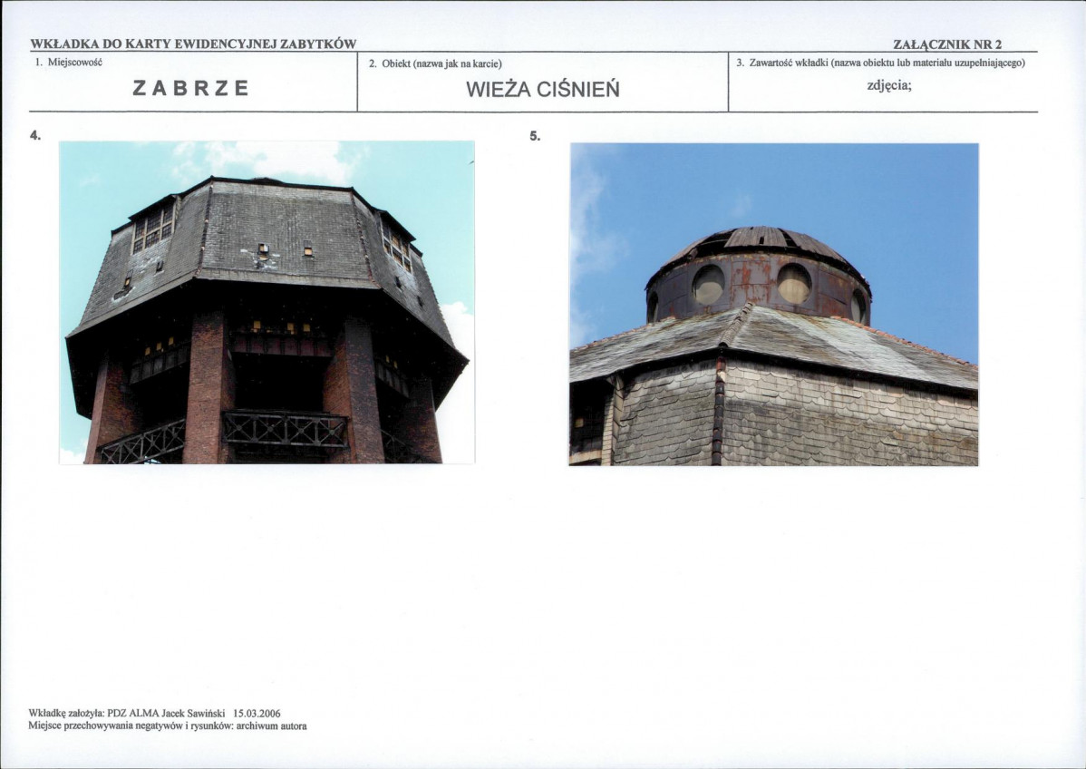Click the photo number label '5.'
This screenshot has width=1086, height=769.
[535, 136]
